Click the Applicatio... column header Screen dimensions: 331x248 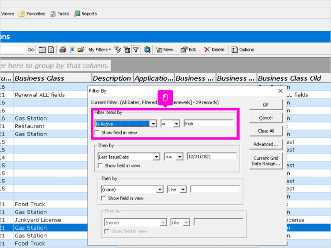coord(154,78)
